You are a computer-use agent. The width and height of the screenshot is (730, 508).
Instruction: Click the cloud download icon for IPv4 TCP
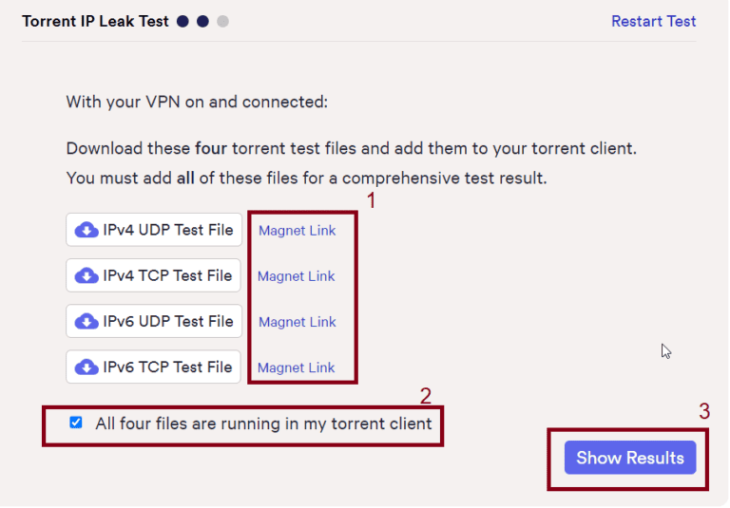coord(86,276)
